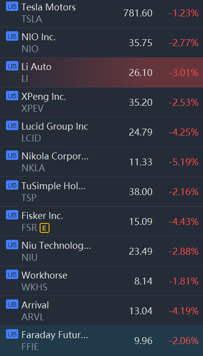Click the Fisker Inc. name
This screenshot has width=203, height=356.
point(42,215)
